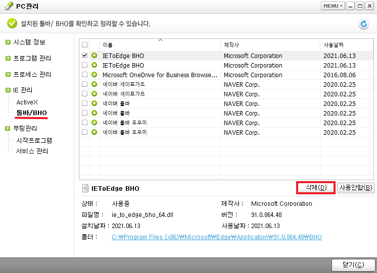Open the MENU dropdown
The height and width of the screenshot is (273, 377).
333,6
